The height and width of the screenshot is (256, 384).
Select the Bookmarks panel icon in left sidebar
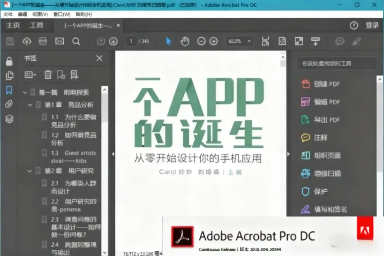[x=9, y=90]
